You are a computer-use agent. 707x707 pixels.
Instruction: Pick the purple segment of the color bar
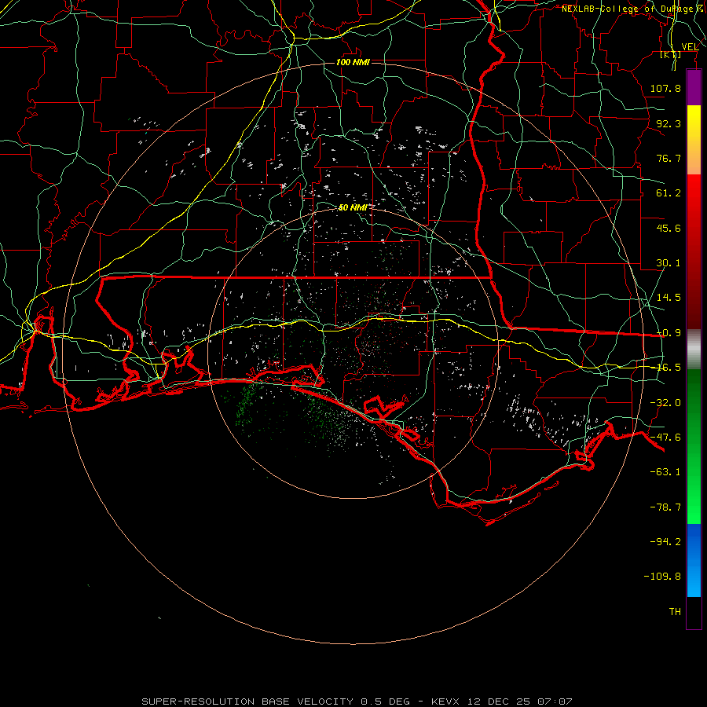(694, 87)
